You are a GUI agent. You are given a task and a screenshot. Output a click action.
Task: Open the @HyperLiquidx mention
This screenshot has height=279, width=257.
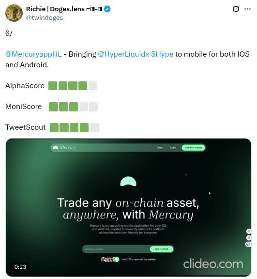coord(123,54)
